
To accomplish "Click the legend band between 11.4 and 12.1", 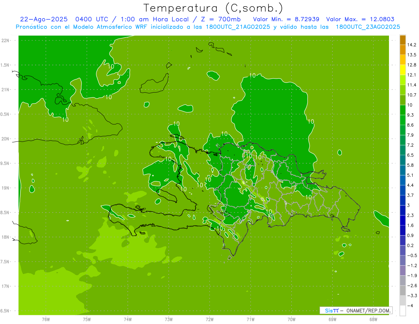I will pos(403,80).
